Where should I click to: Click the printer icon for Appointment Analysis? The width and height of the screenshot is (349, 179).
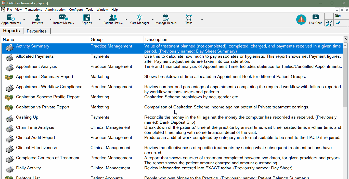9,68
